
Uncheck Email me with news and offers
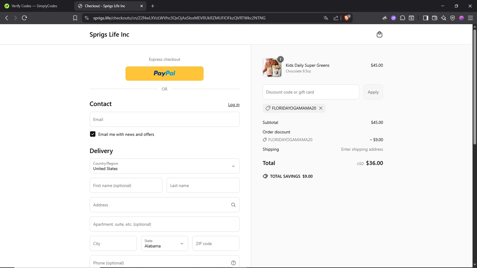point(93,134)
